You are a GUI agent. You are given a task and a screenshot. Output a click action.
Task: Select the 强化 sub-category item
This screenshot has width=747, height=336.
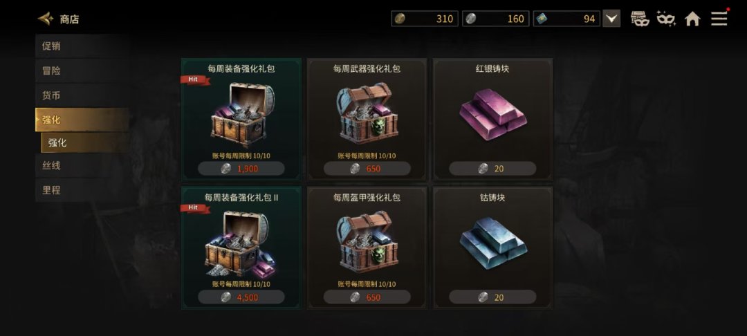click(85, 143)
